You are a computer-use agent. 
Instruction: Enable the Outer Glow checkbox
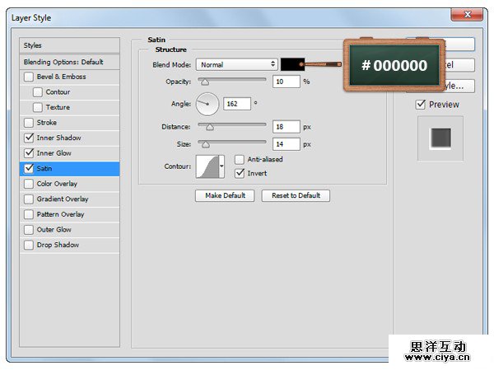29,230
